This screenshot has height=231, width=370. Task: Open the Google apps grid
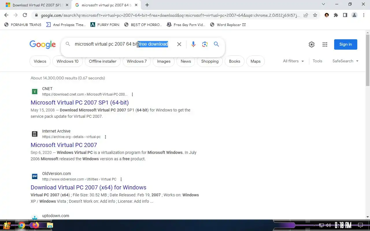point(325,44)
